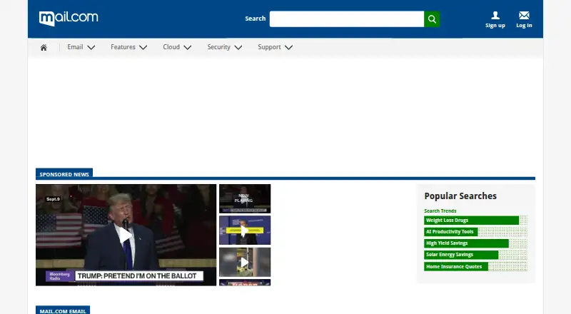Go to home via house icon

[44, 47]
